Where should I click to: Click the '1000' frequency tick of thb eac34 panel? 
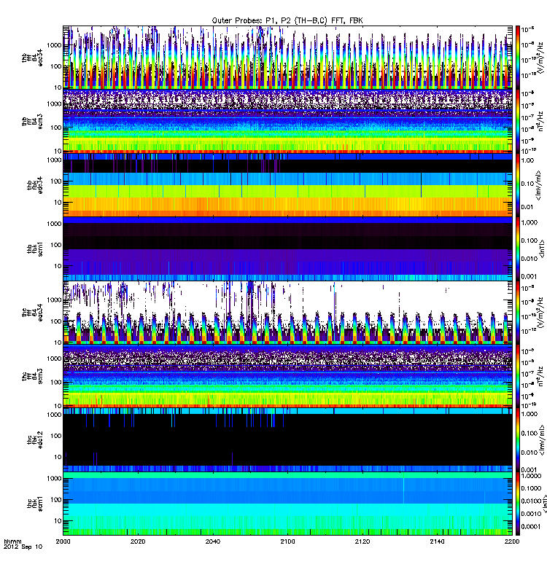click(54, 45)
